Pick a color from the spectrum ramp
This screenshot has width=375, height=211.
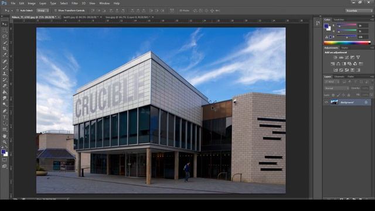point(347,43)
